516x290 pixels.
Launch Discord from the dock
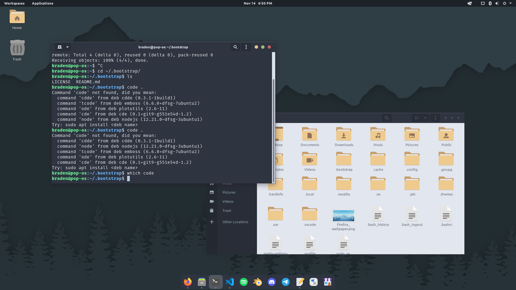272,282
